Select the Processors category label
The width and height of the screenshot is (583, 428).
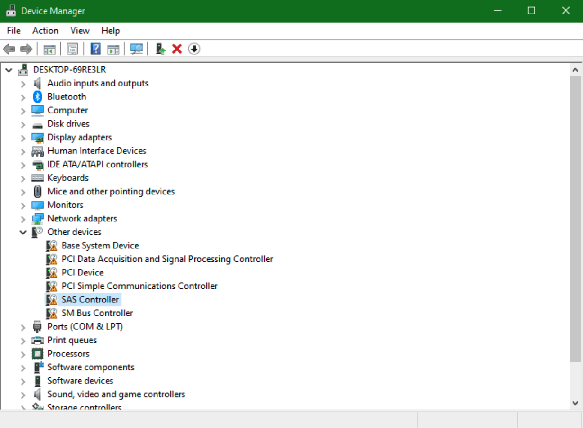pos(68,354)
